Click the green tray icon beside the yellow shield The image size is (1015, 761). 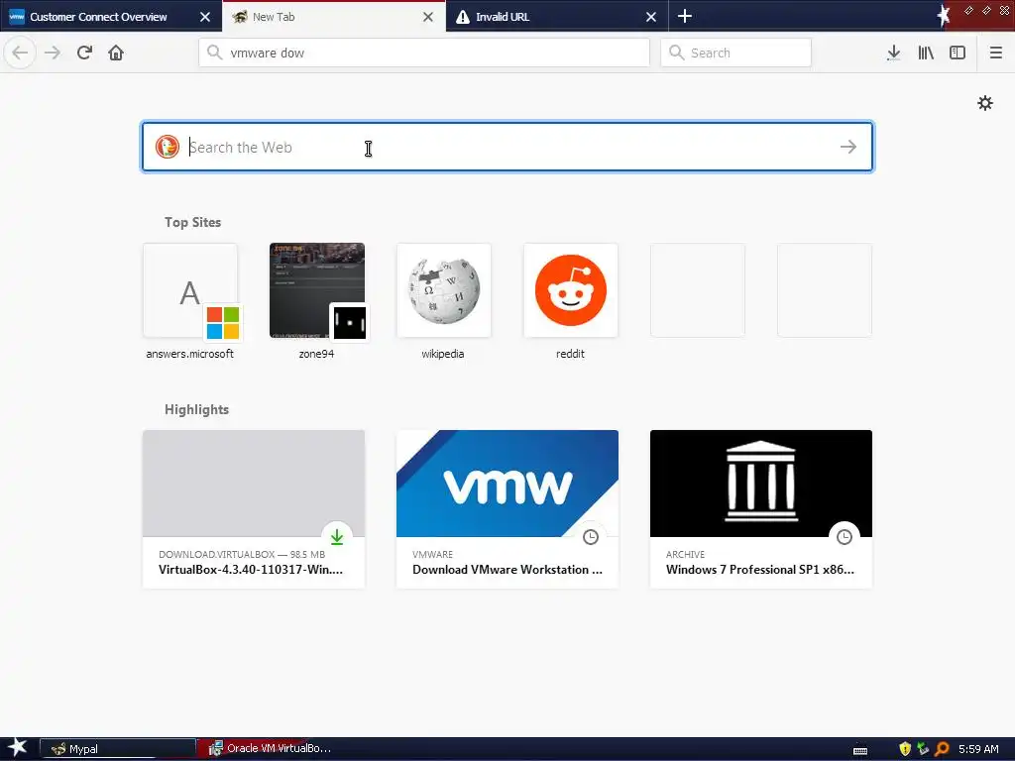click(923, 749)
